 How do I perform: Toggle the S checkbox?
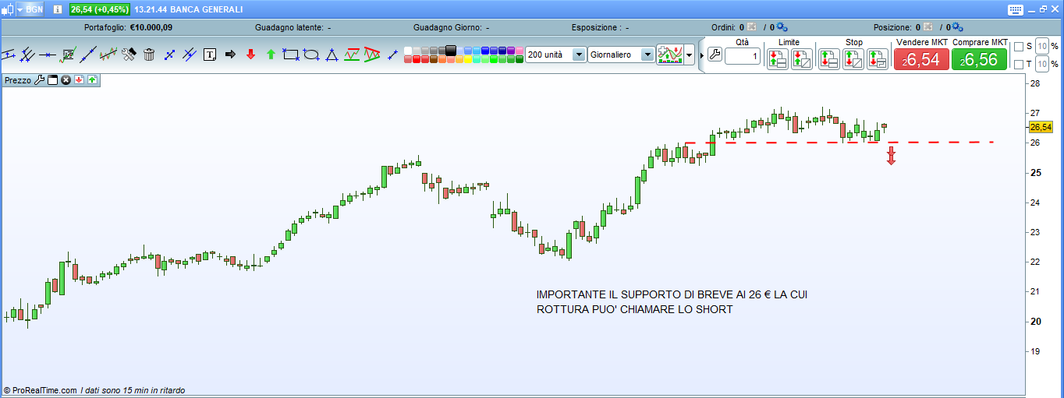click(1019, 47)
